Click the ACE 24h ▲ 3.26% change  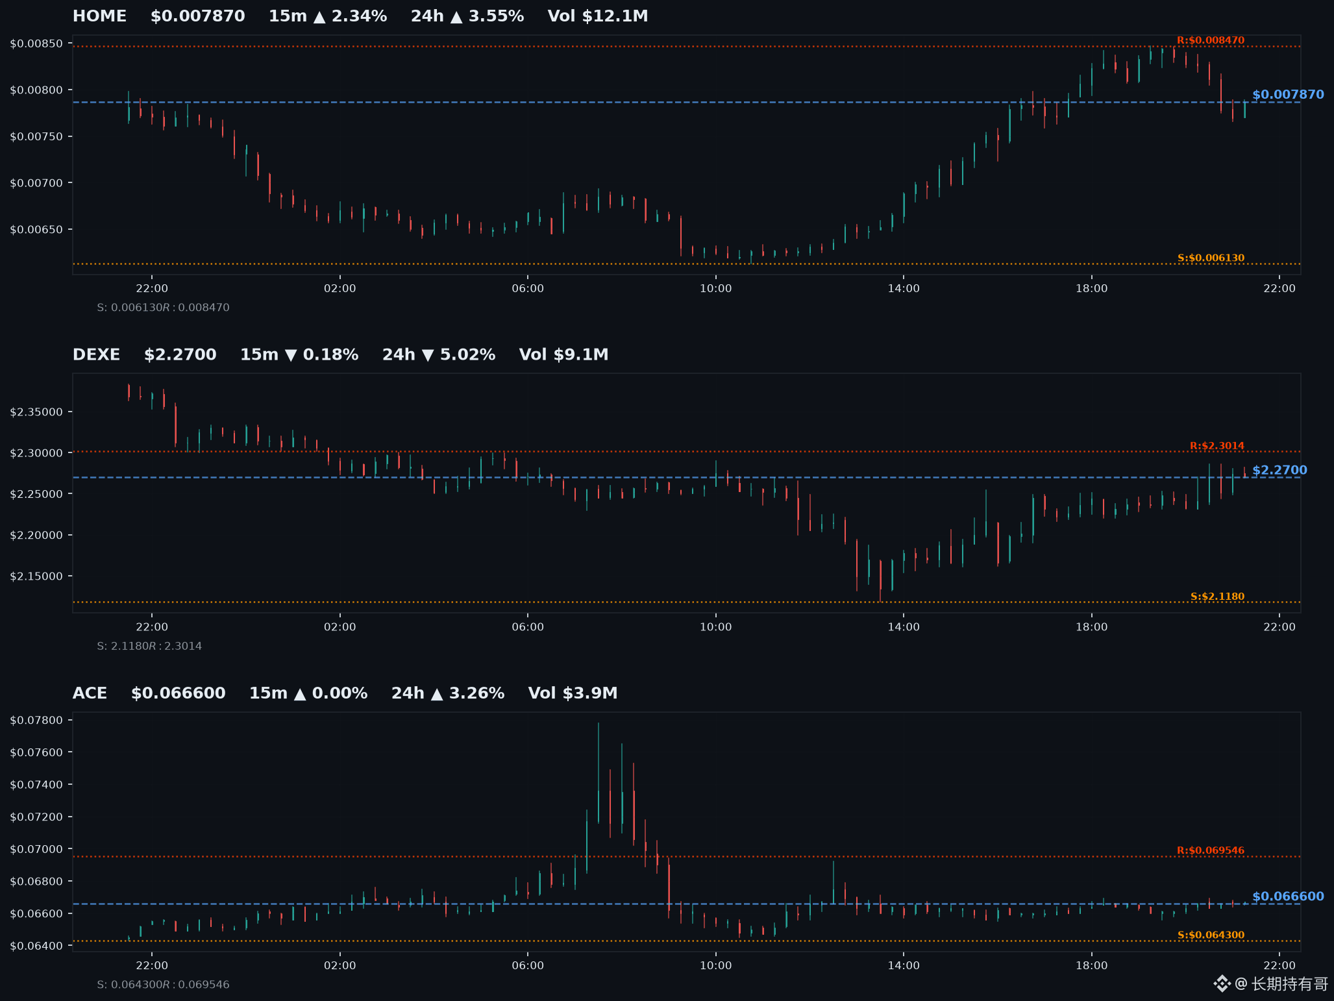[x=448, y=694]
